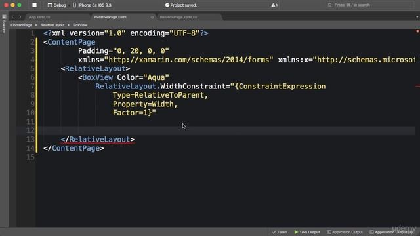This screenshot has height=236, width=420.
Task: Click line number 12 in the gutter
Action: pyautogui.click(x=30, y=130)
